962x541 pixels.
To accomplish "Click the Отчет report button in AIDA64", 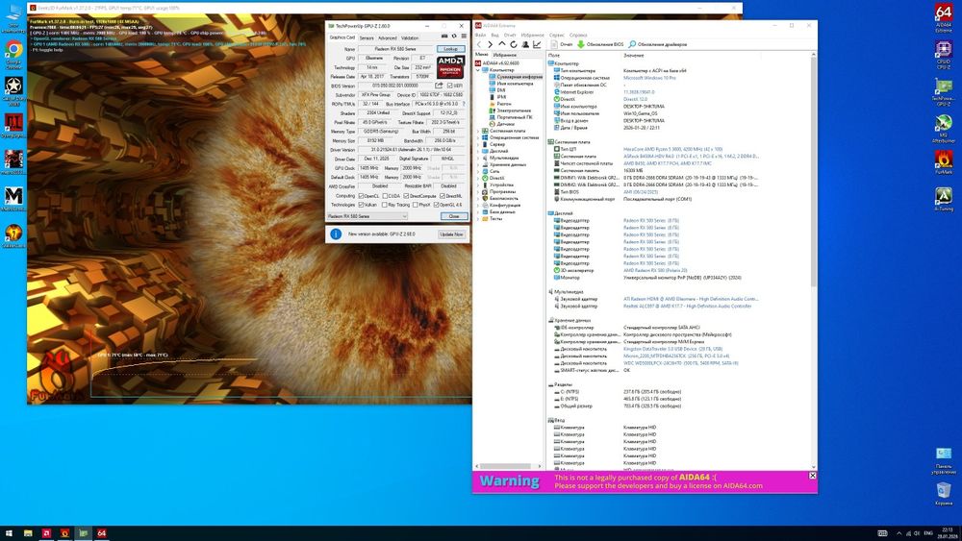I will pos(562,45).
